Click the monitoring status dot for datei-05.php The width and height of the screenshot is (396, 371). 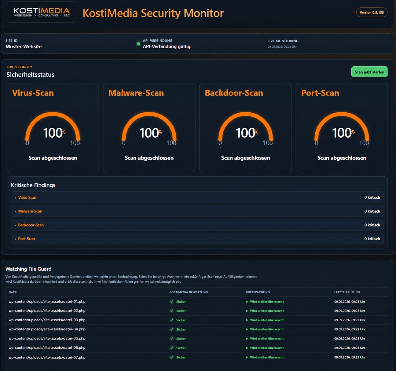[x=247, y=339]
